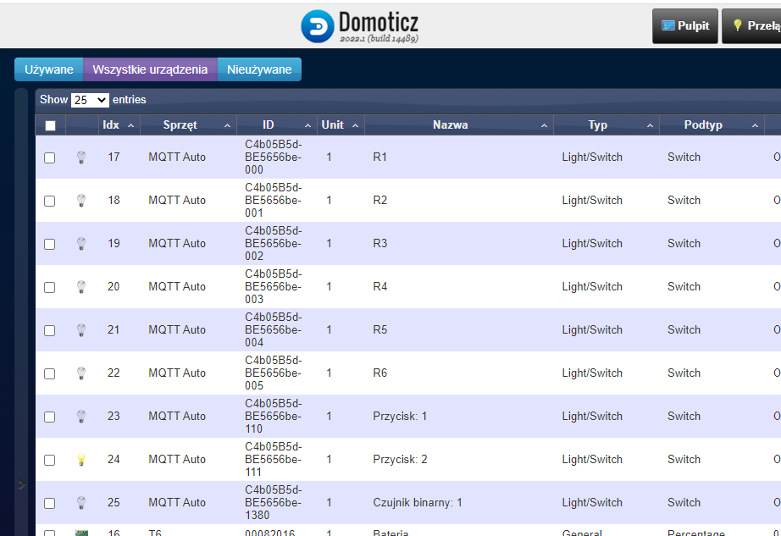Click the light bulb icon for R2

click(81, 201)
